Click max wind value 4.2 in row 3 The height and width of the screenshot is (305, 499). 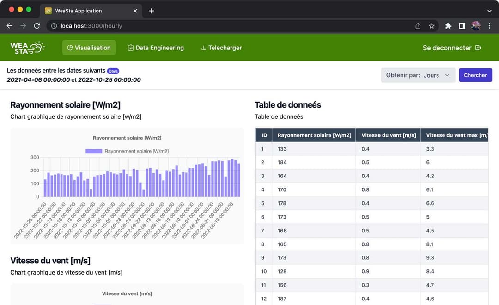tap(430, 176)
